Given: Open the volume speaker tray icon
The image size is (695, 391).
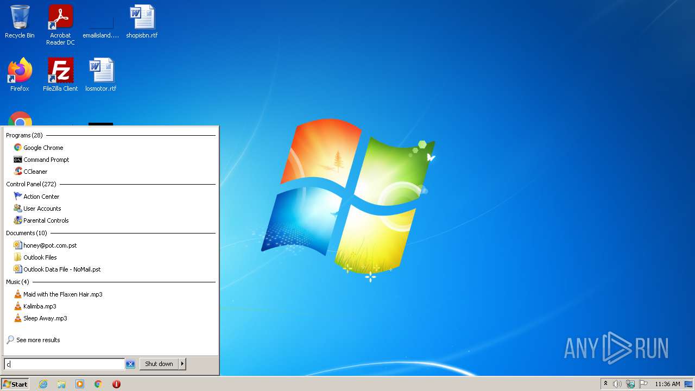Looking at the screenshot, I should [617, 384].
